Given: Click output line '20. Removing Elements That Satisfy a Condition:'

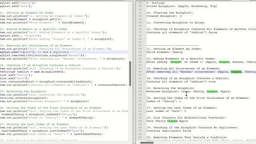Looking at the screenshot, I should (187, 137).
